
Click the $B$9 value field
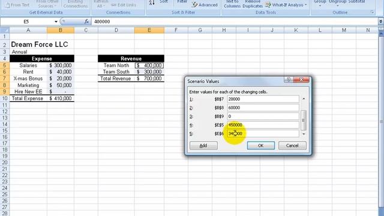pyautogui.click(x=263, y=116)
